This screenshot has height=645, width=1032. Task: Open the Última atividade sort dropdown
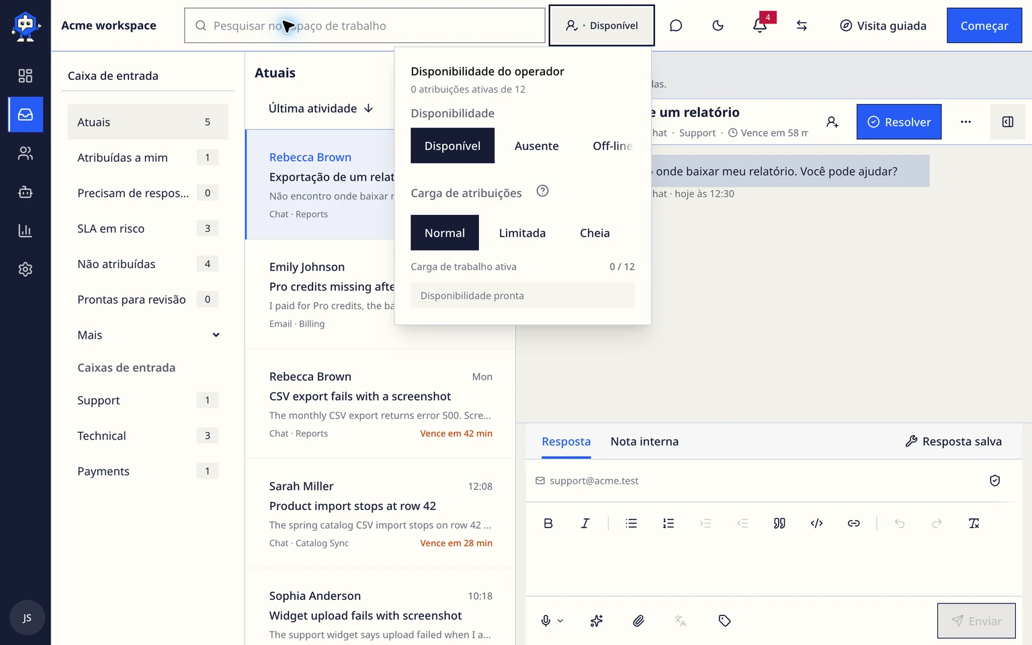[x=320, y=108]
